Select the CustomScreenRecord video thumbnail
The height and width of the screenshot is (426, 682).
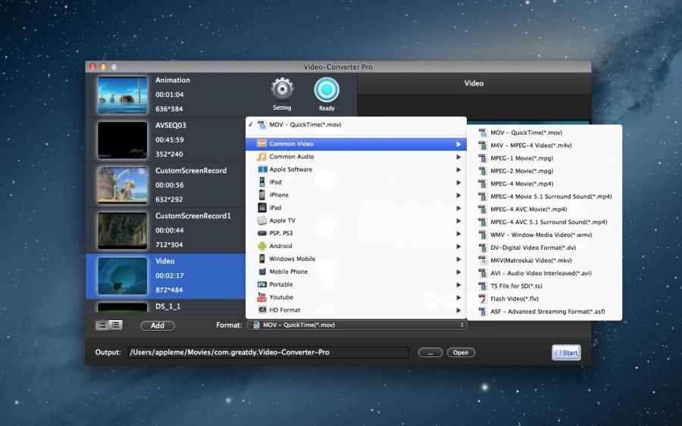coord(122,185)
